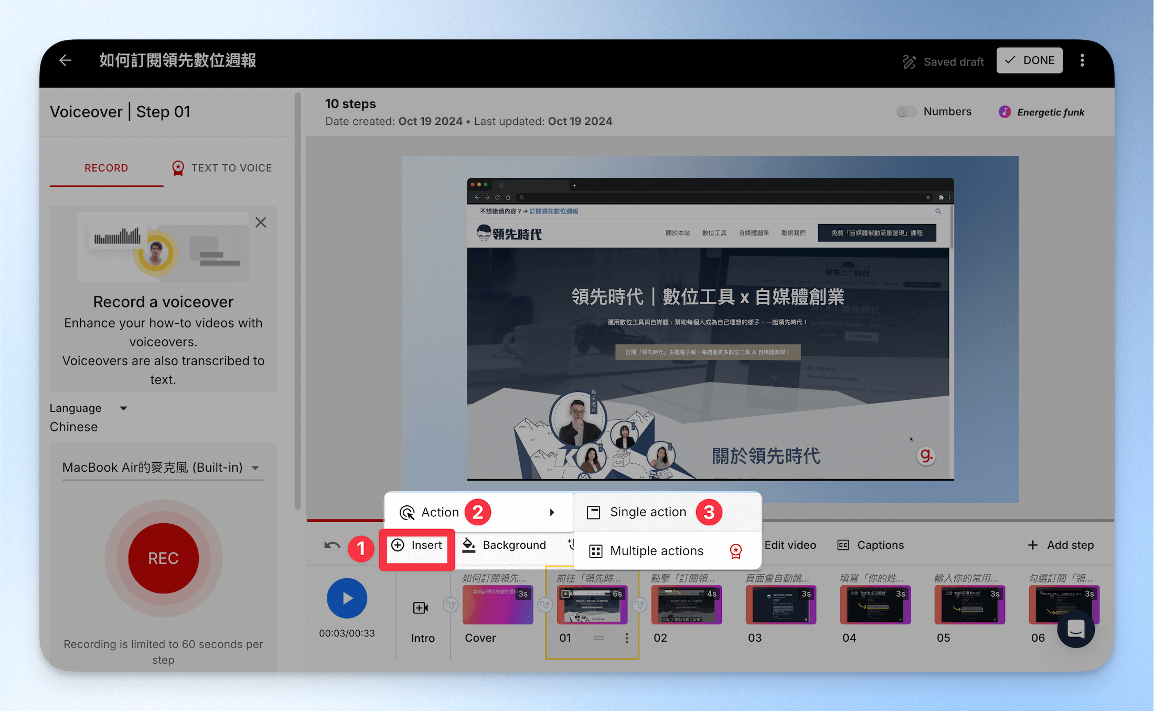This screenshot has height=711, width=1154.
Task: Close the Record a voiceover tip card
Action: click(x=261, y=222)
